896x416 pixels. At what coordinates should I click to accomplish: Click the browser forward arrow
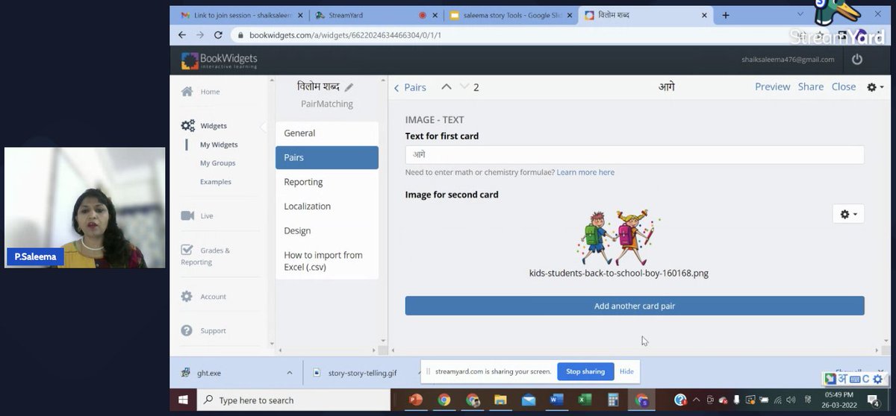200,35
